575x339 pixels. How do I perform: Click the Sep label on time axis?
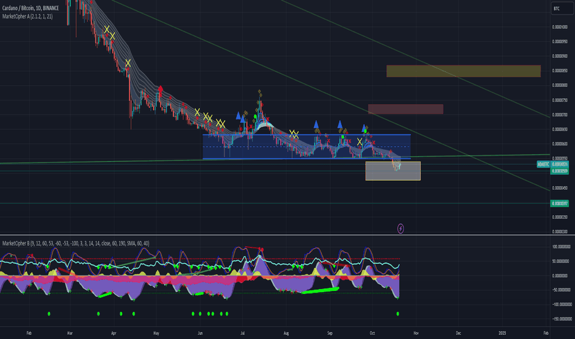[x=330, y=333]
